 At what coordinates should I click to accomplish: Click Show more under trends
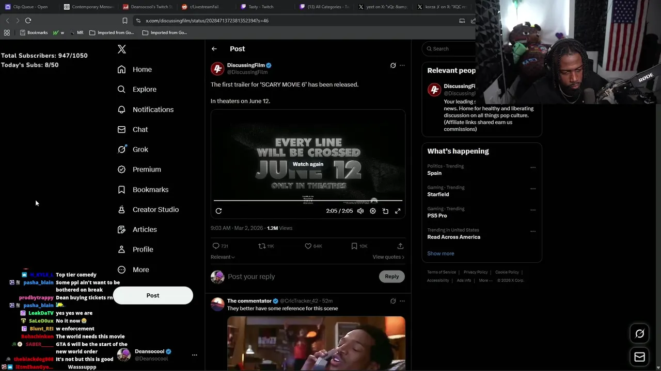440,254
